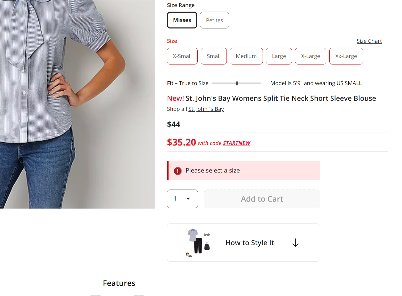Select the Petites size range
The width and height of the screenshot is (402, 296).
coord(214,20)
